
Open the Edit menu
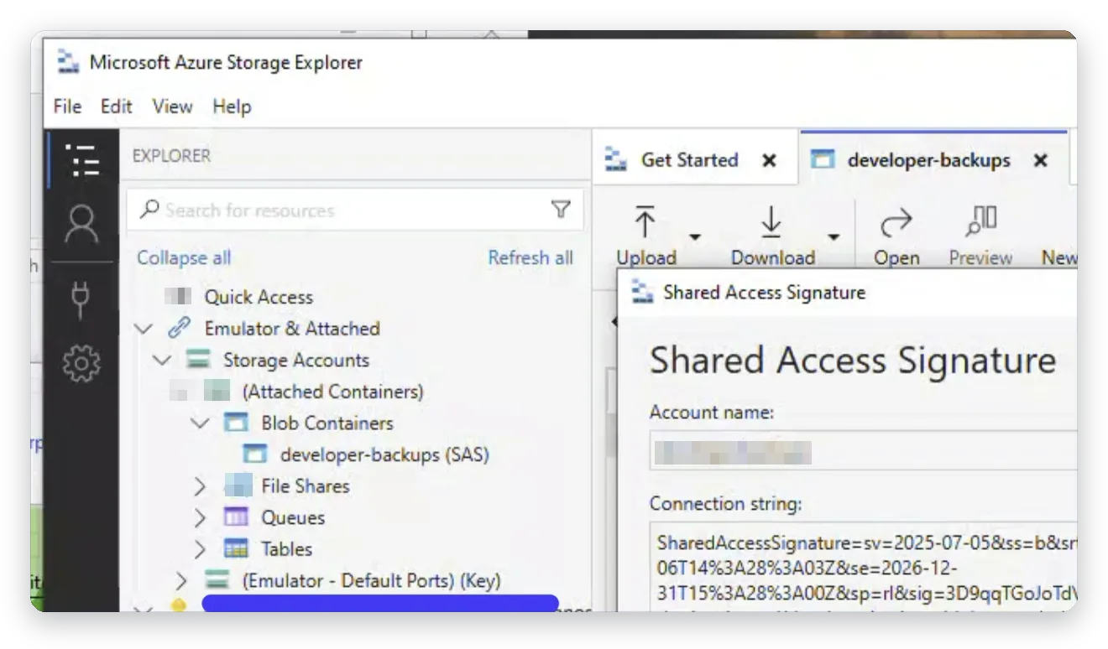click(117, 106)
